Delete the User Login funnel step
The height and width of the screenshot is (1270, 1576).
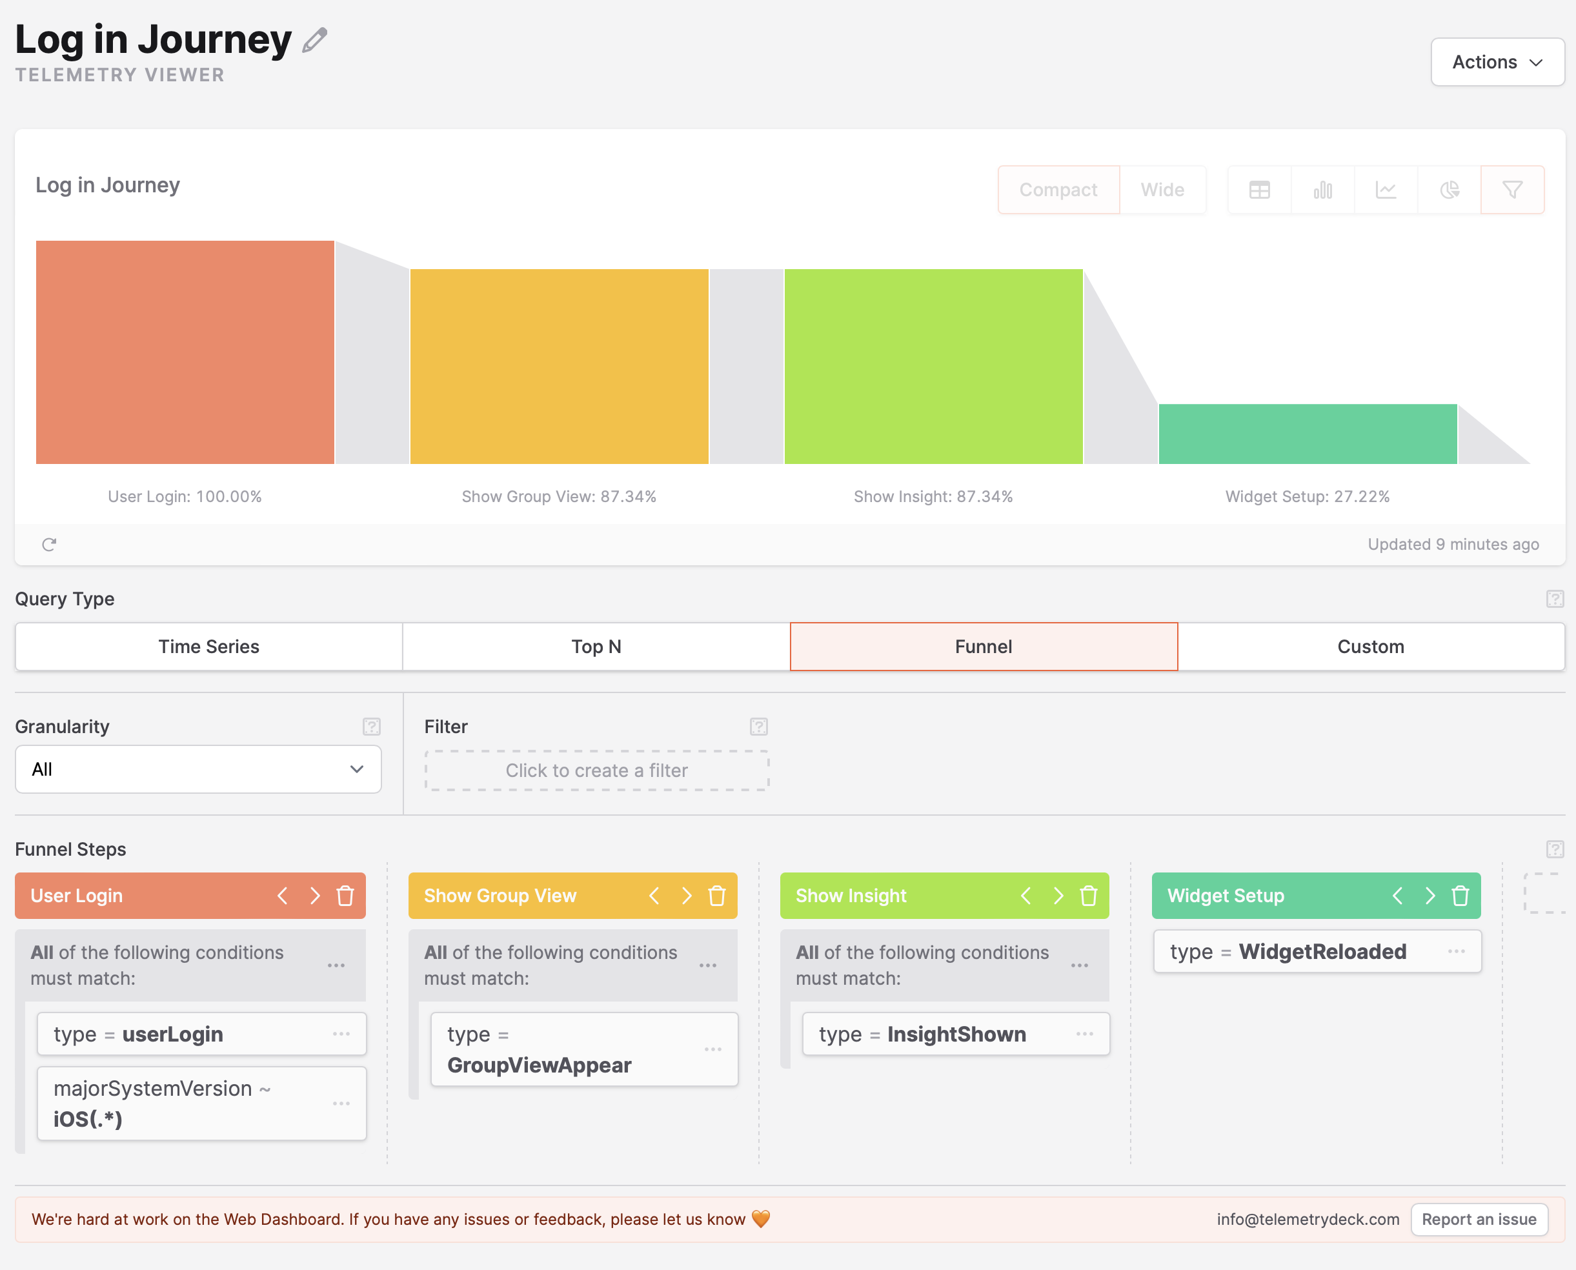pos(345,896)
